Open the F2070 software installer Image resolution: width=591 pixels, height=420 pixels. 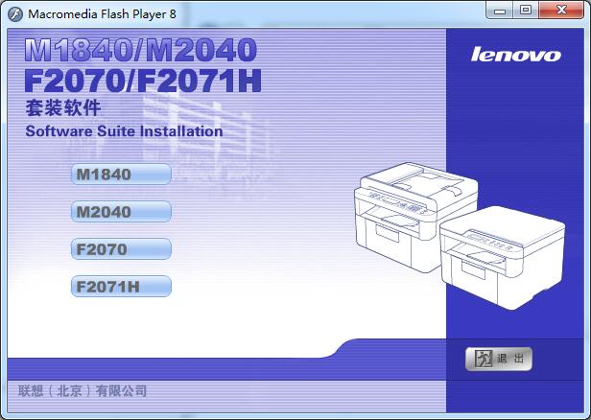point(122,249)
